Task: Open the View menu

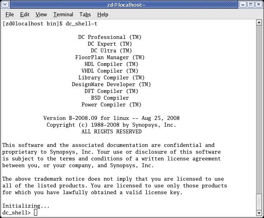Action: coord(41,15)
